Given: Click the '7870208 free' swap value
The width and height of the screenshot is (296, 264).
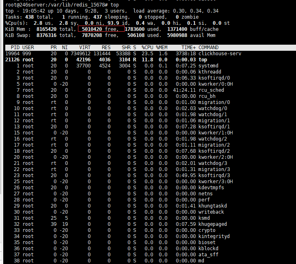Looking at the screenshot, I should tap(100, 35).
